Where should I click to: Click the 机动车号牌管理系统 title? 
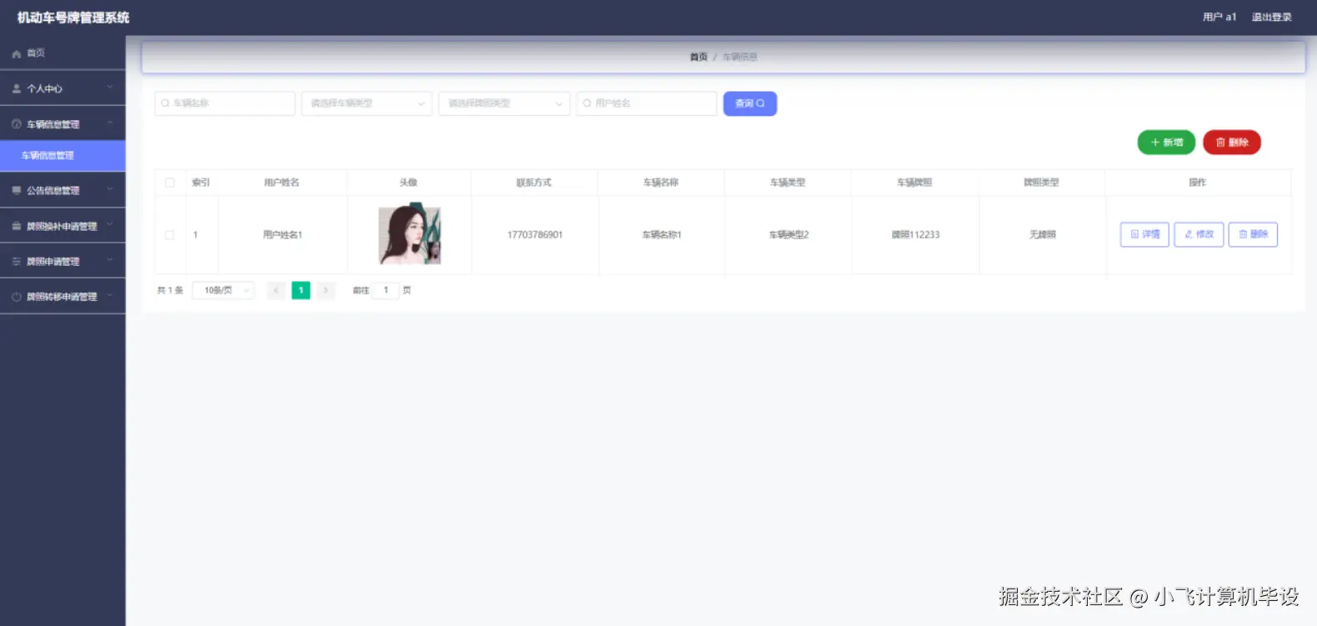73,18
